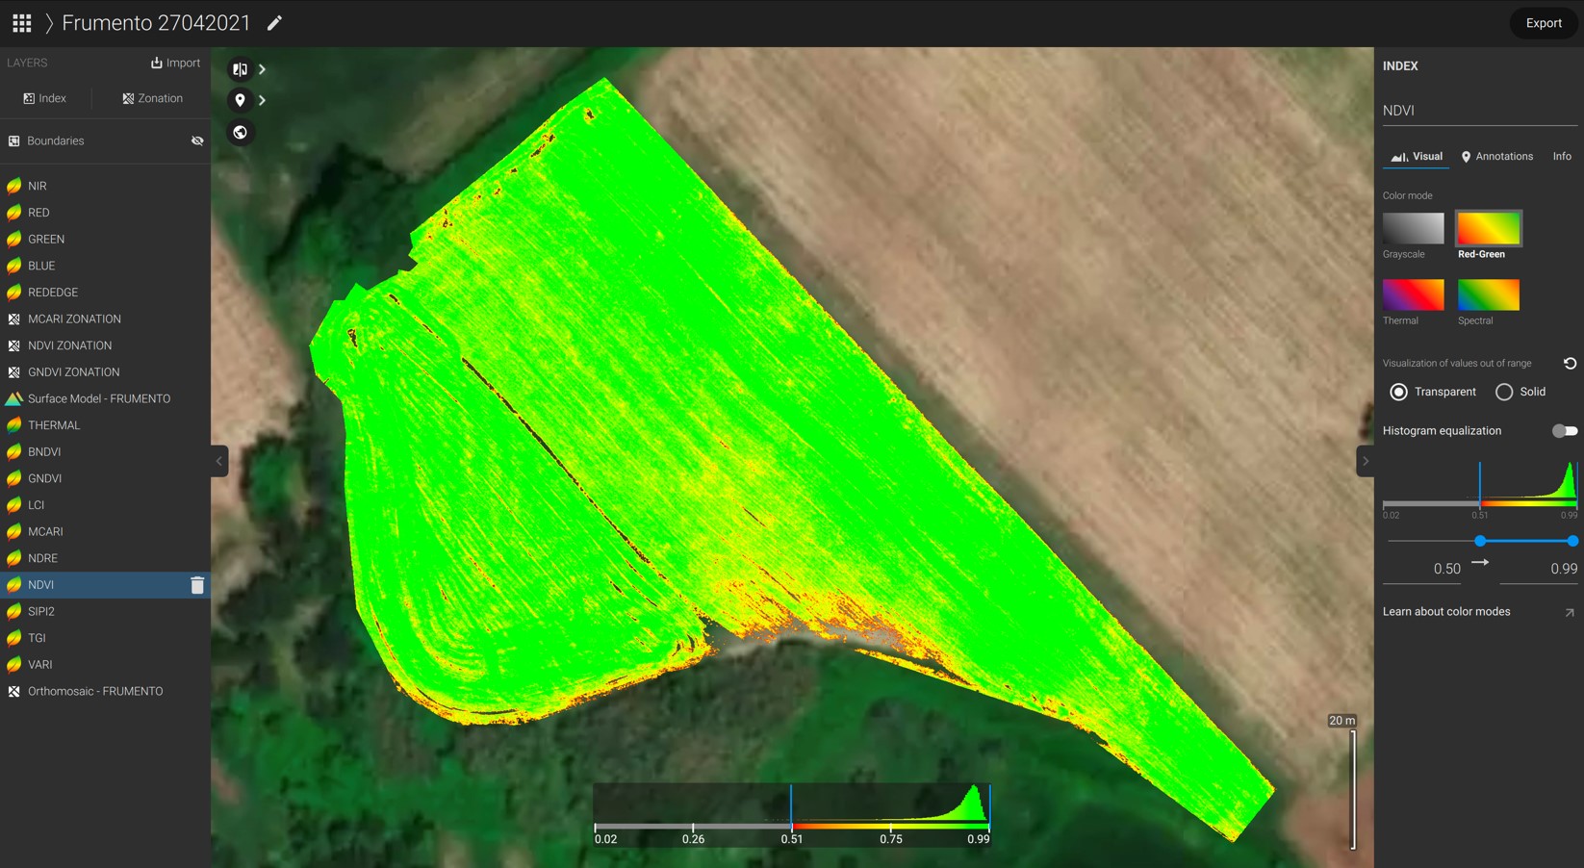Open Learn about color modes link
This screenshot has height=868, width=1584.
[1445, 611]
